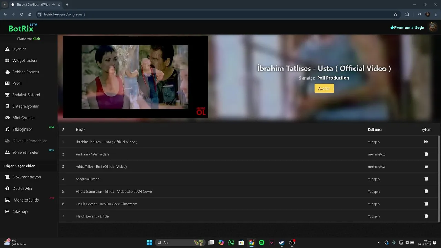Open the browser extensions puzzle icon
This screenshot has height=248, width=441.
407,14
